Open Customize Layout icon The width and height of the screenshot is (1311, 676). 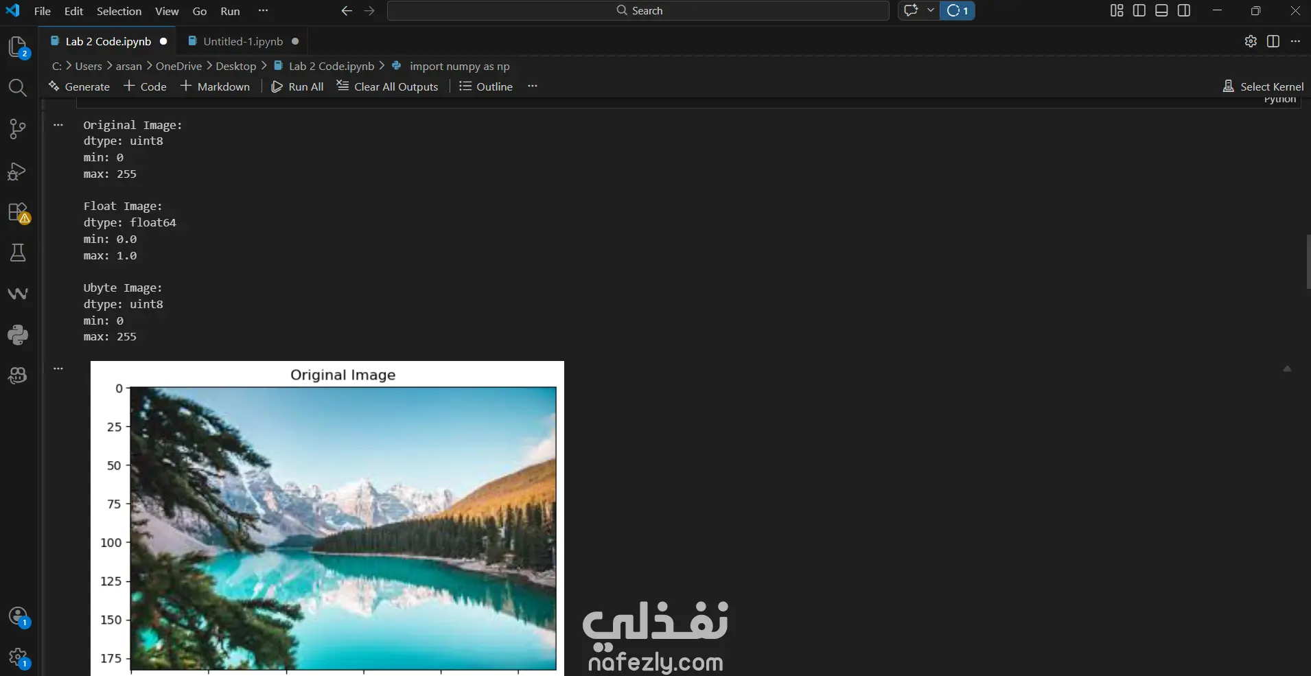pos(1117,10)
